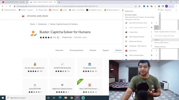
Task: Open Task View on the taskbar
Action: point(54,98)
